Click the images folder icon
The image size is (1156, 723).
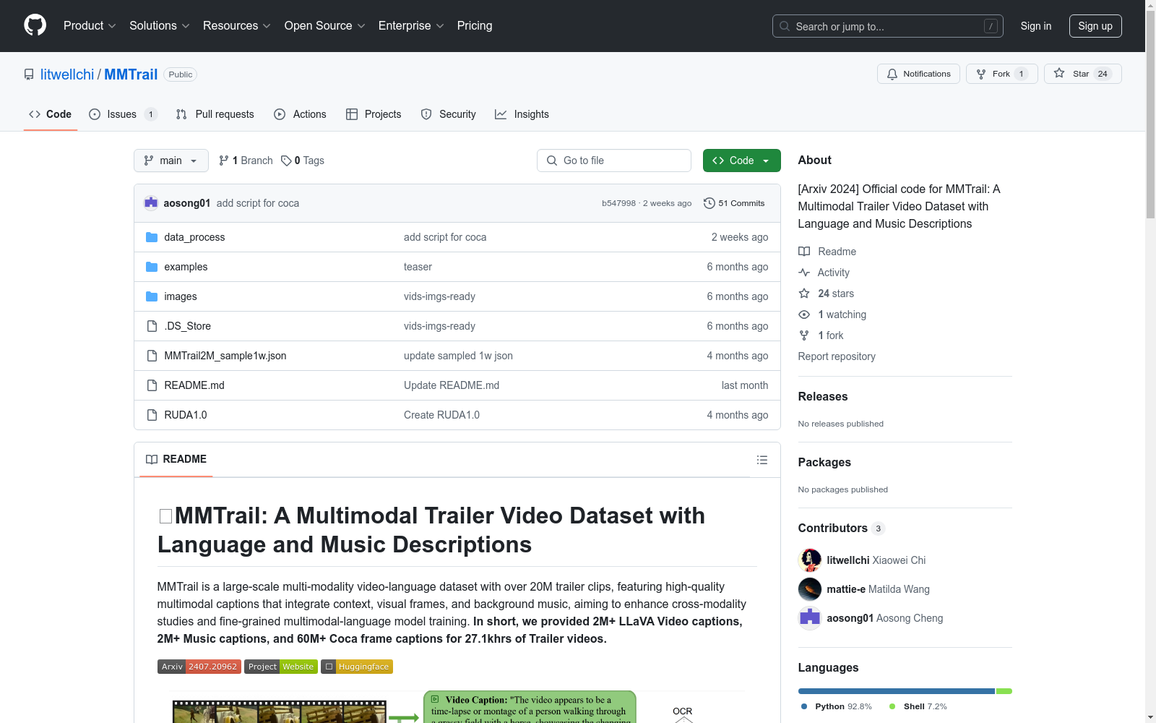pos(152,296)
